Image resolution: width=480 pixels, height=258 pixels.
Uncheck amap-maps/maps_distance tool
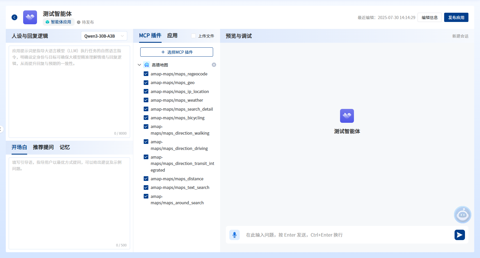pyautogui.click(x=146, y=179)
